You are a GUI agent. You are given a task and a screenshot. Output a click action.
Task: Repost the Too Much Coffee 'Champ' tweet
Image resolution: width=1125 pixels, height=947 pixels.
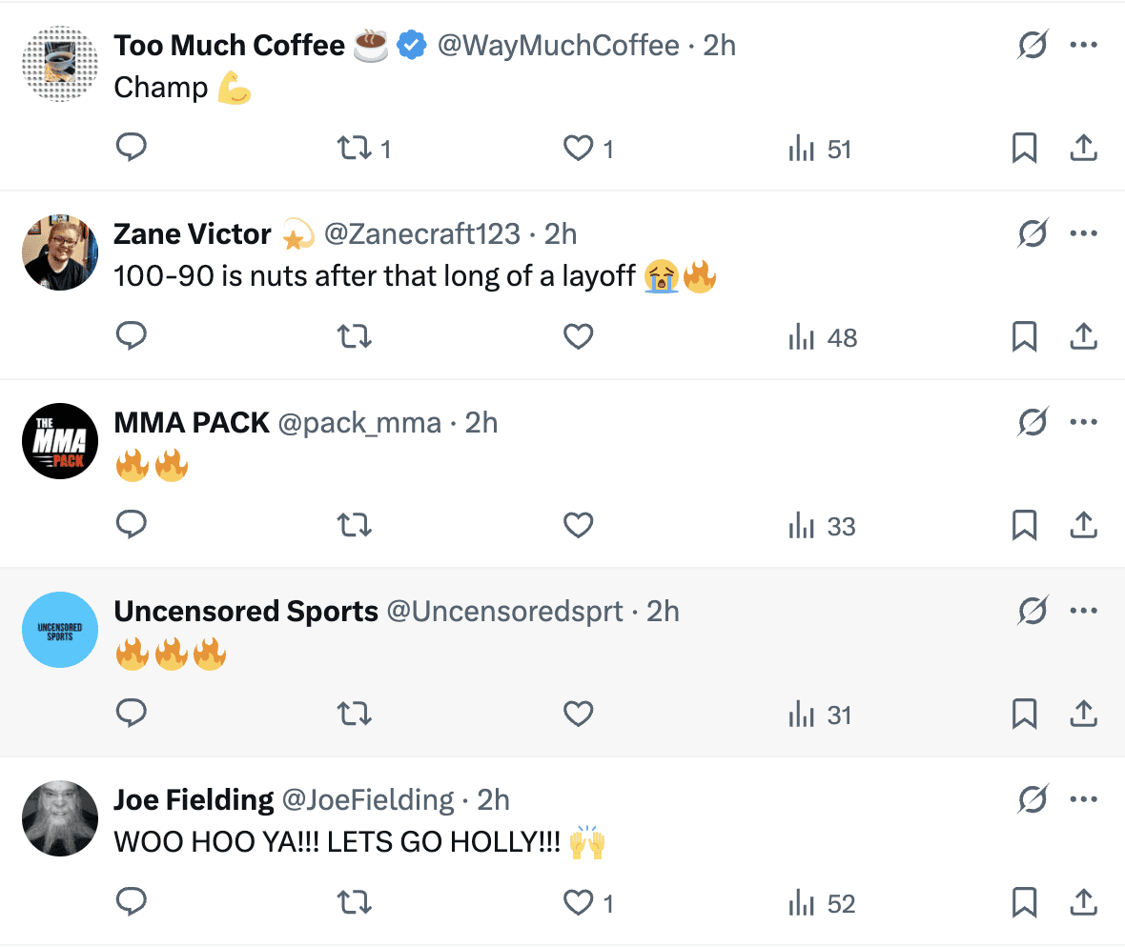tap(355, 148)
